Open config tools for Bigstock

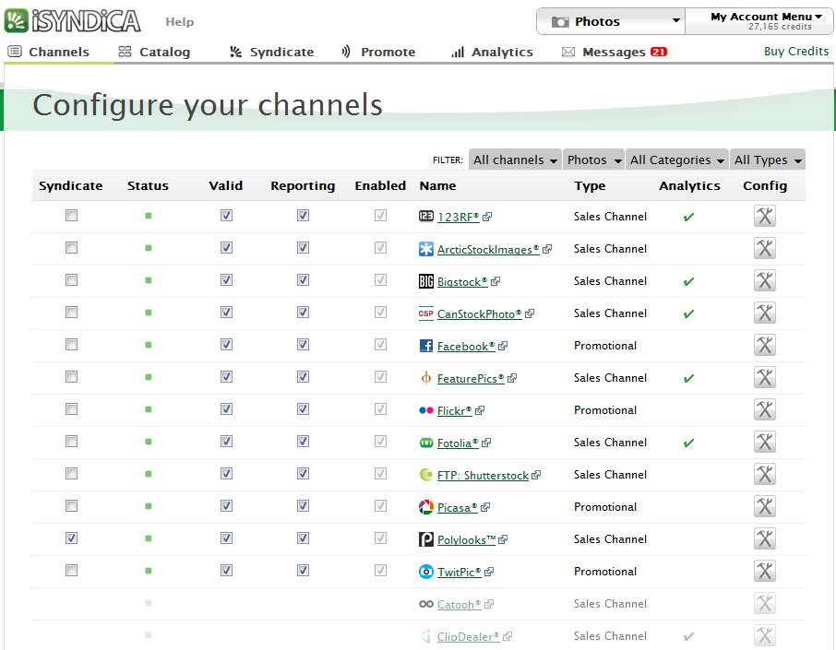click(765, 281)
